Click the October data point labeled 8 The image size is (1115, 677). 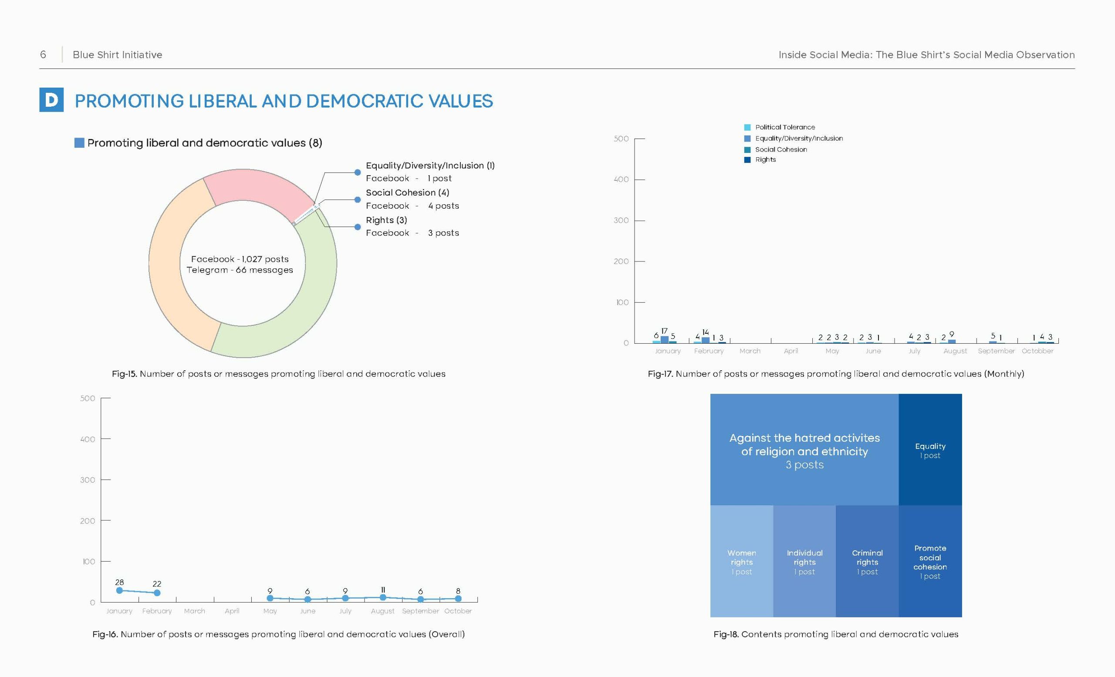(458, 598)
